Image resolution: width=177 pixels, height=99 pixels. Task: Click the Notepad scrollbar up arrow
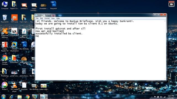pyautogui.click(x=165, y=21)
